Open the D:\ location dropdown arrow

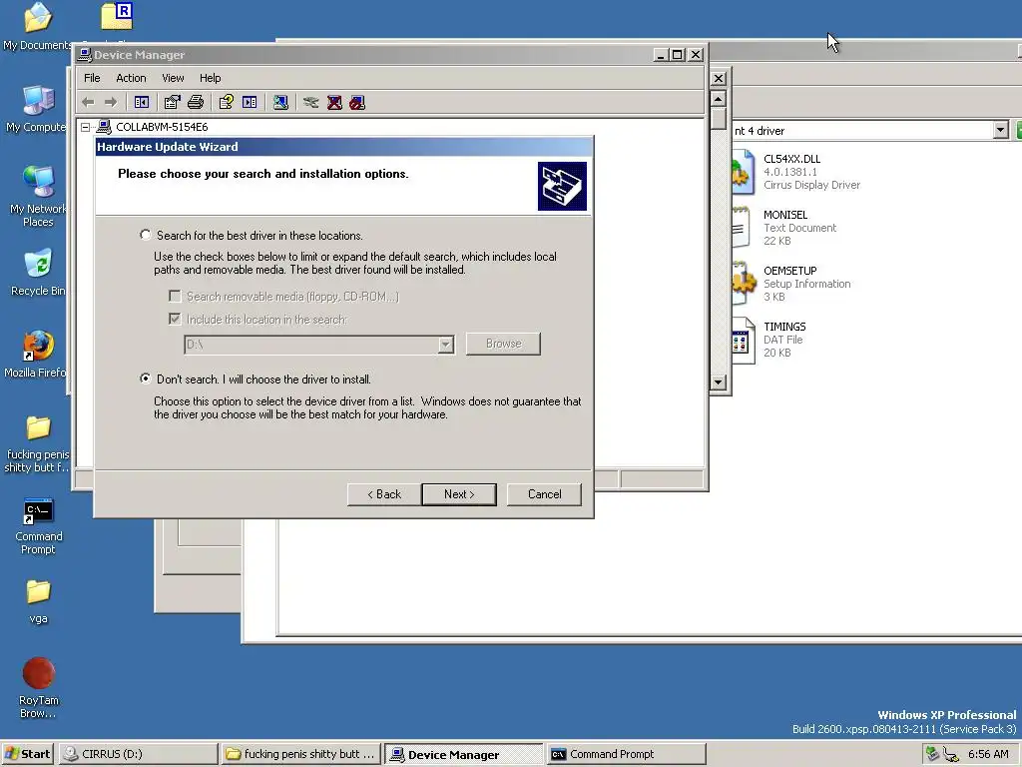coord(446,345)
